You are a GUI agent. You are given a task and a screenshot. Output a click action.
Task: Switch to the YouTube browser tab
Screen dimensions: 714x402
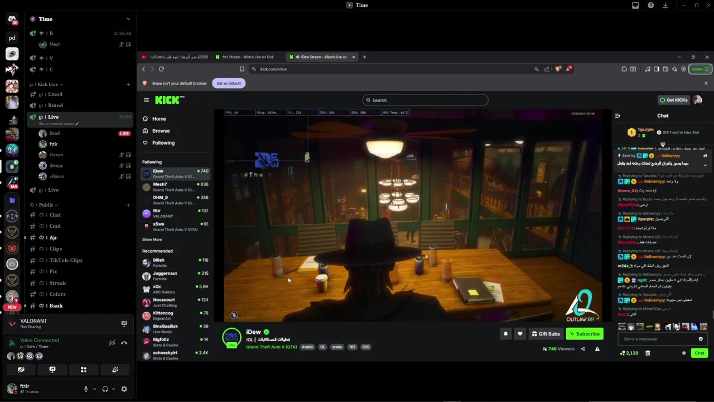175,57
